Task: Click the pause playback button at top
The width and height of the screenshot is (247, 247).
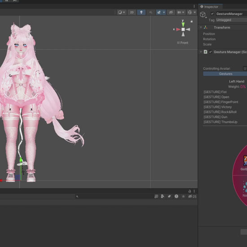Action: coord(6,0)
